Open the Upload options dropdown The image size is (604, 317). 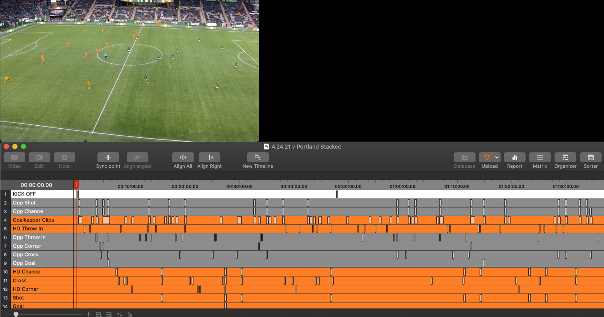[x=497, y=157]
